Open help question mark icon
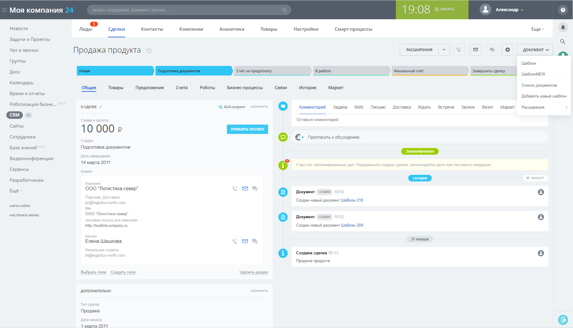573x328 pixels. point(563,10)
